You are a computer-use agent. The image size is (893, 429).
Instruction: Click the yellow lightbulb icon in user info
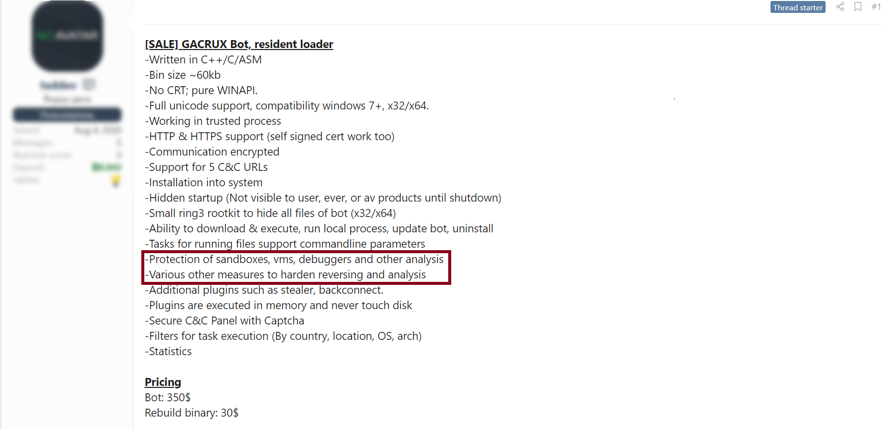pyautogui.click(x=116, y=180)
